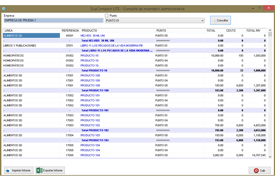Image resolution: width=275 pixels, height=183 pixels.
Task: Exit the window with Salir
Action: (x=260, y=171)
